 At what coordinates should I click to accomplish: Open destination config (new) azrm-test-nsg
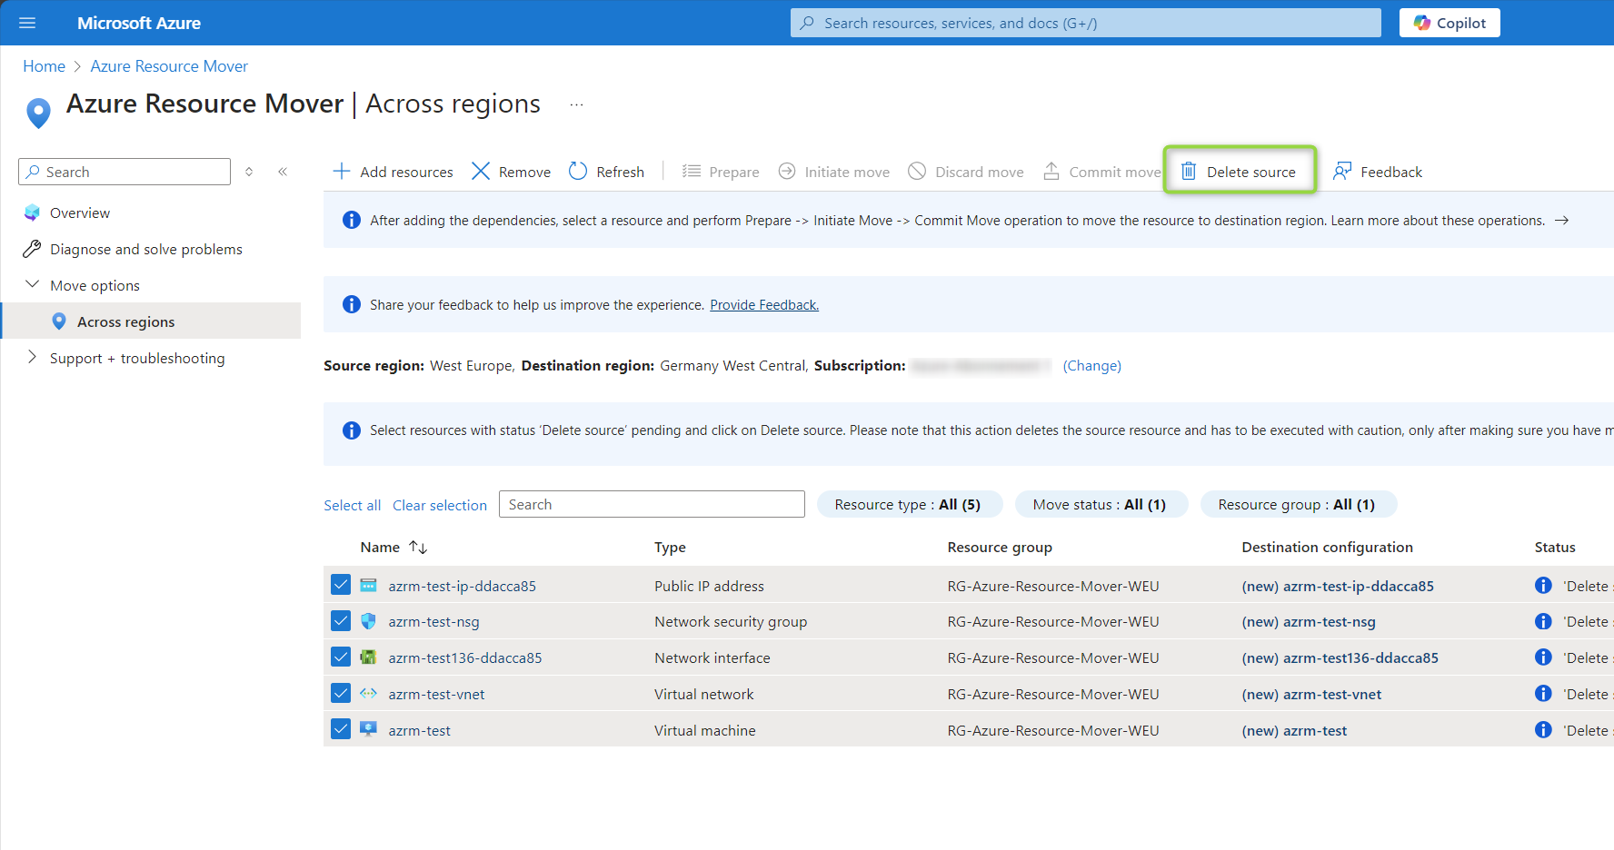click(x=1309, y=622)
